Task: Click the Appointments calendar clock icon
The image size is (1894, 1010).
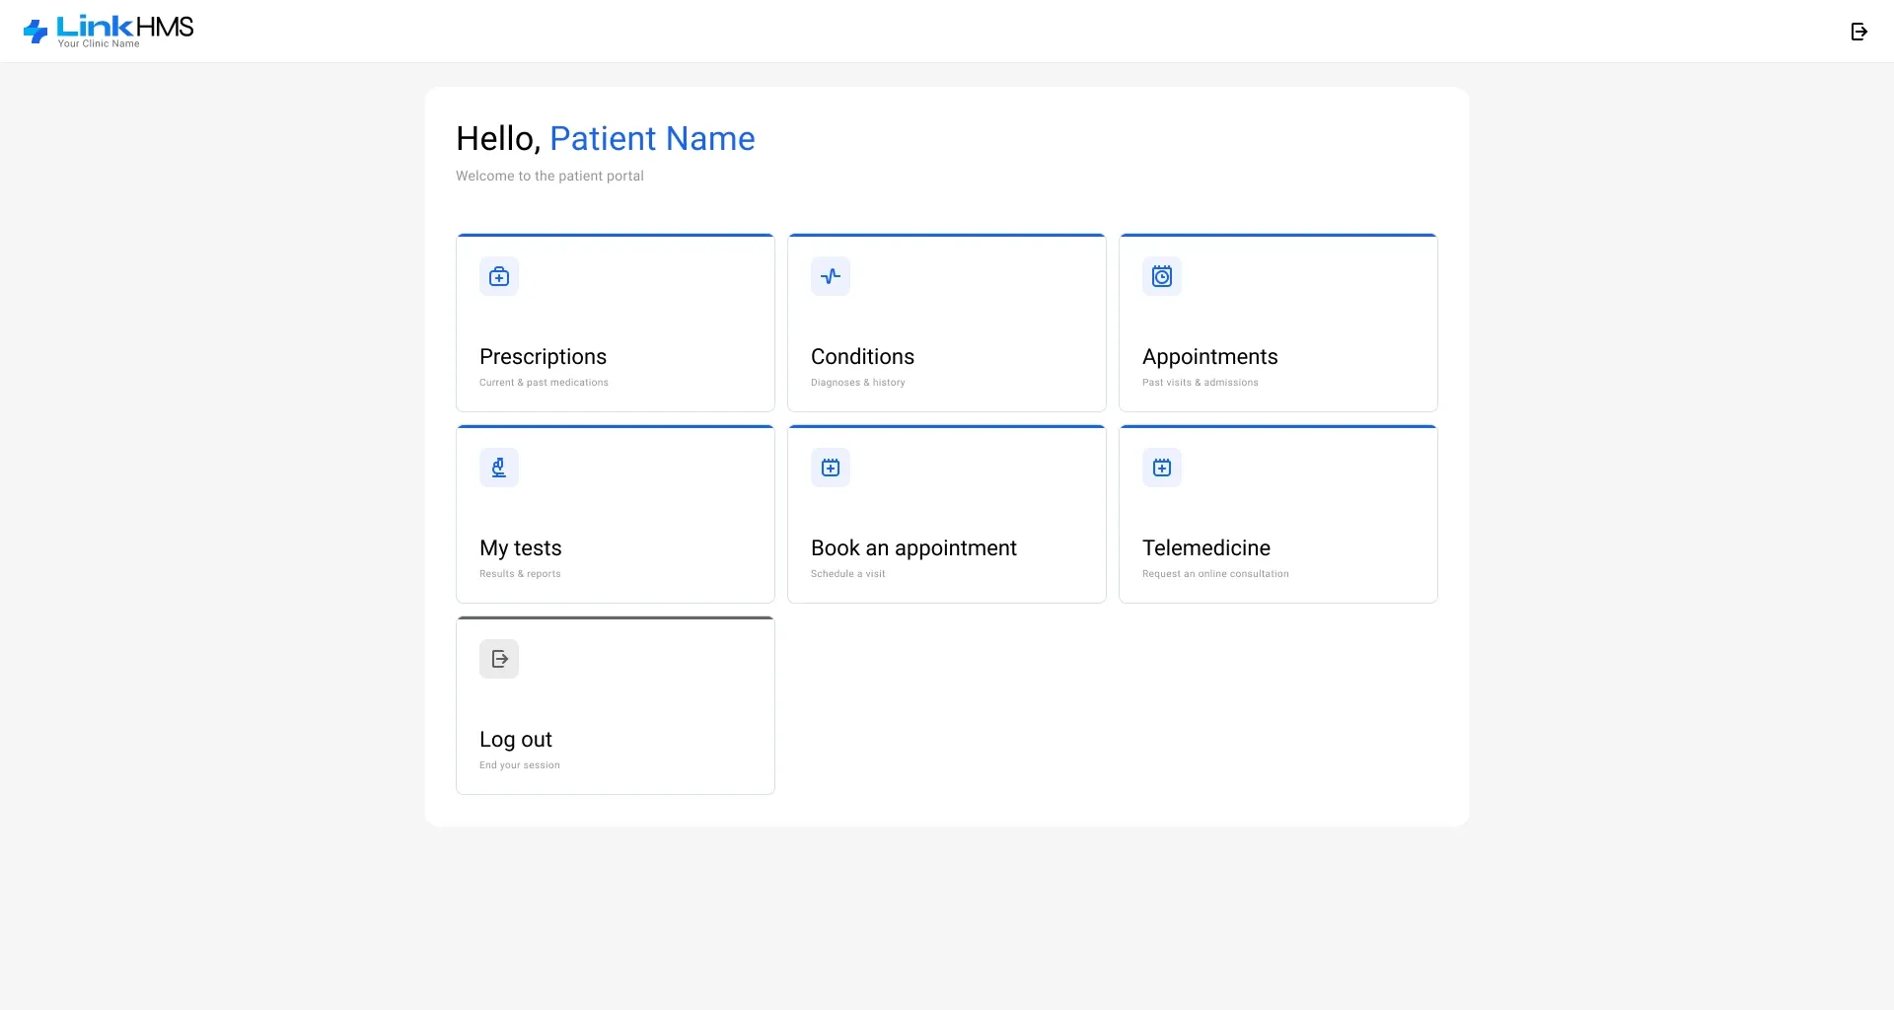Action: 1162,276
